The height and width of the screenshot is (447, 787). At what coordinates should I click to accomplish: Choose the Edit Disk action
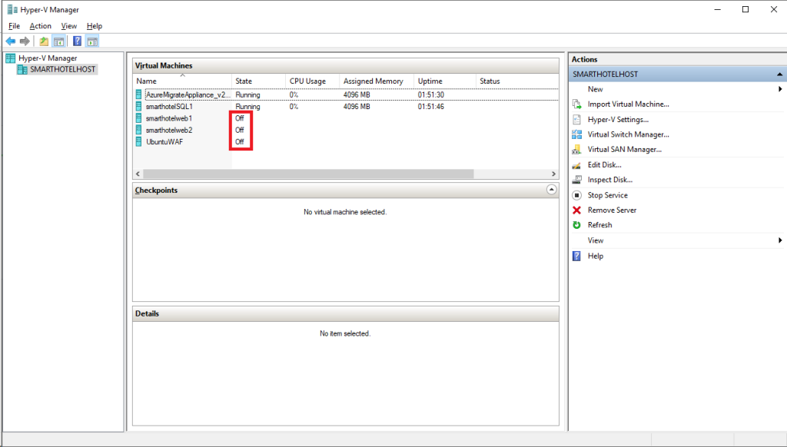(604, 165)
